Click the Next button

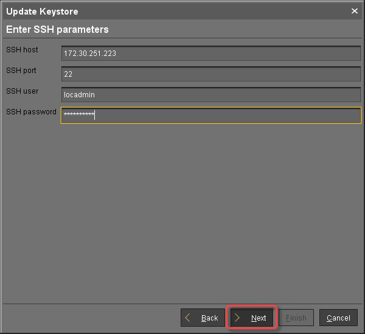[x=252, y=318]
